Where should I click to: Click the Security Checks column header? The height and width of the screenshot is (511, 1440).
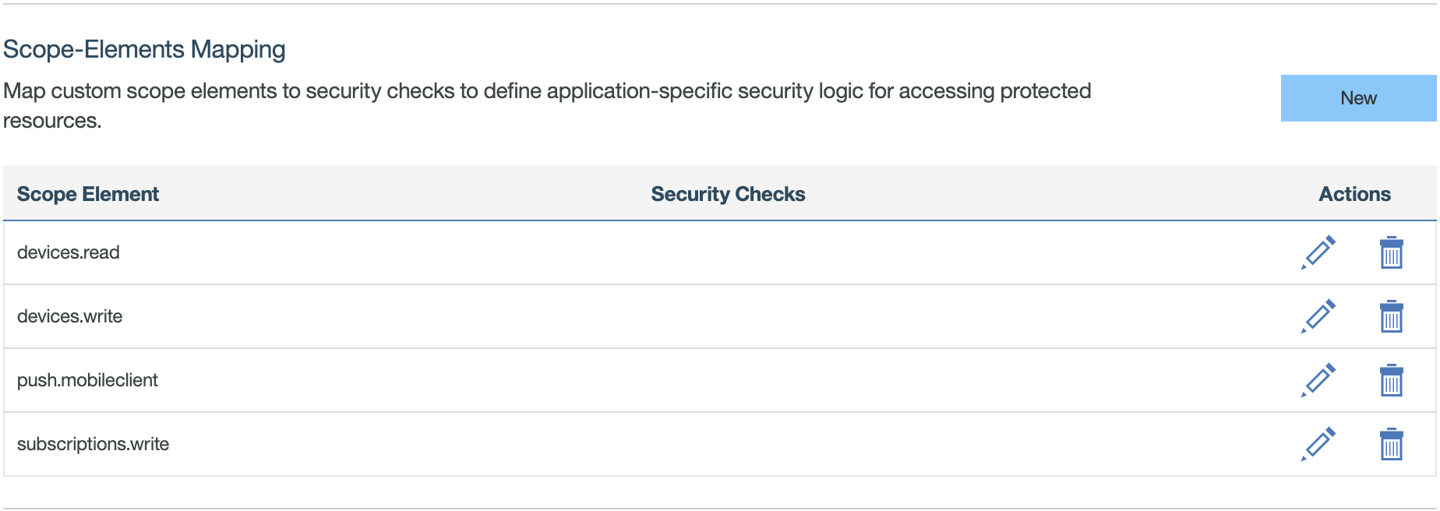tap(728, 194)
